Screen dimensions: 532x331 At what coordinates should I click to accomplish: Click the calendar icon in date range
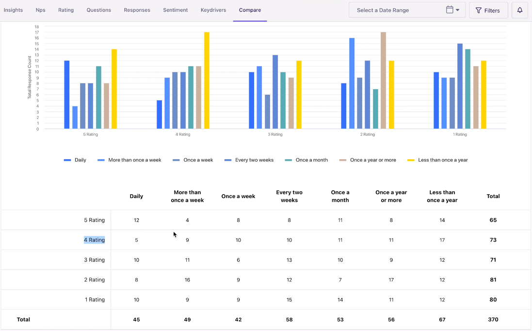(x=449, y=10)
